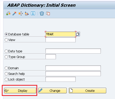Click the Data type input field
Image resolution: width=115 pixels, height=99 pixels.
tap(73, 51)
